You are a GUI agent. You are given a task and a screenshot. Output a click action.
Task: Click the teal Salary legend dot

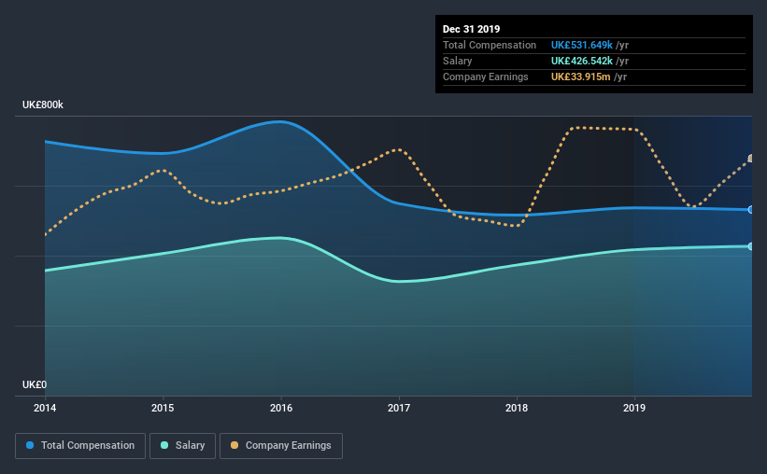(x=164, y=445)
